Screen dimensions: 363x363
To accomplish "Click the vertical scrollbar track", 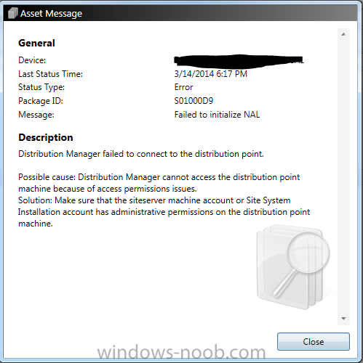I will click(343, 176).
